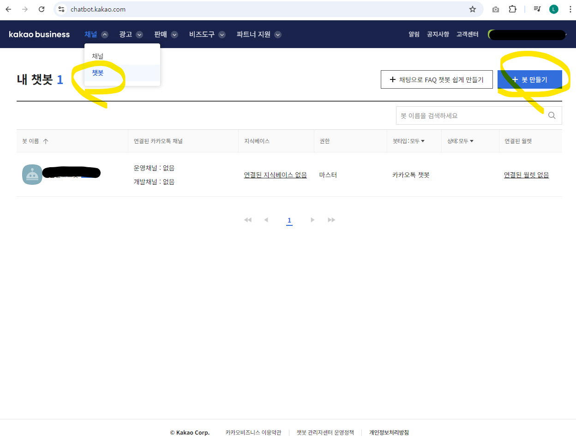Screen dimensions: 576x442
Task: Click the camera screenshot extension icon
Action: pos(496,9)
